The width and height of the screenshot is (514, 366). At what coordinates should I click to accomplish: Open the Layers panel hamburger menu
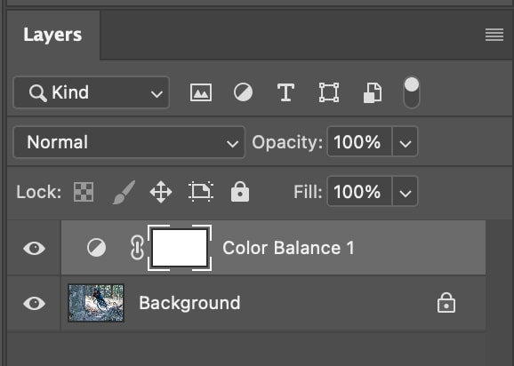click(494, 35)
